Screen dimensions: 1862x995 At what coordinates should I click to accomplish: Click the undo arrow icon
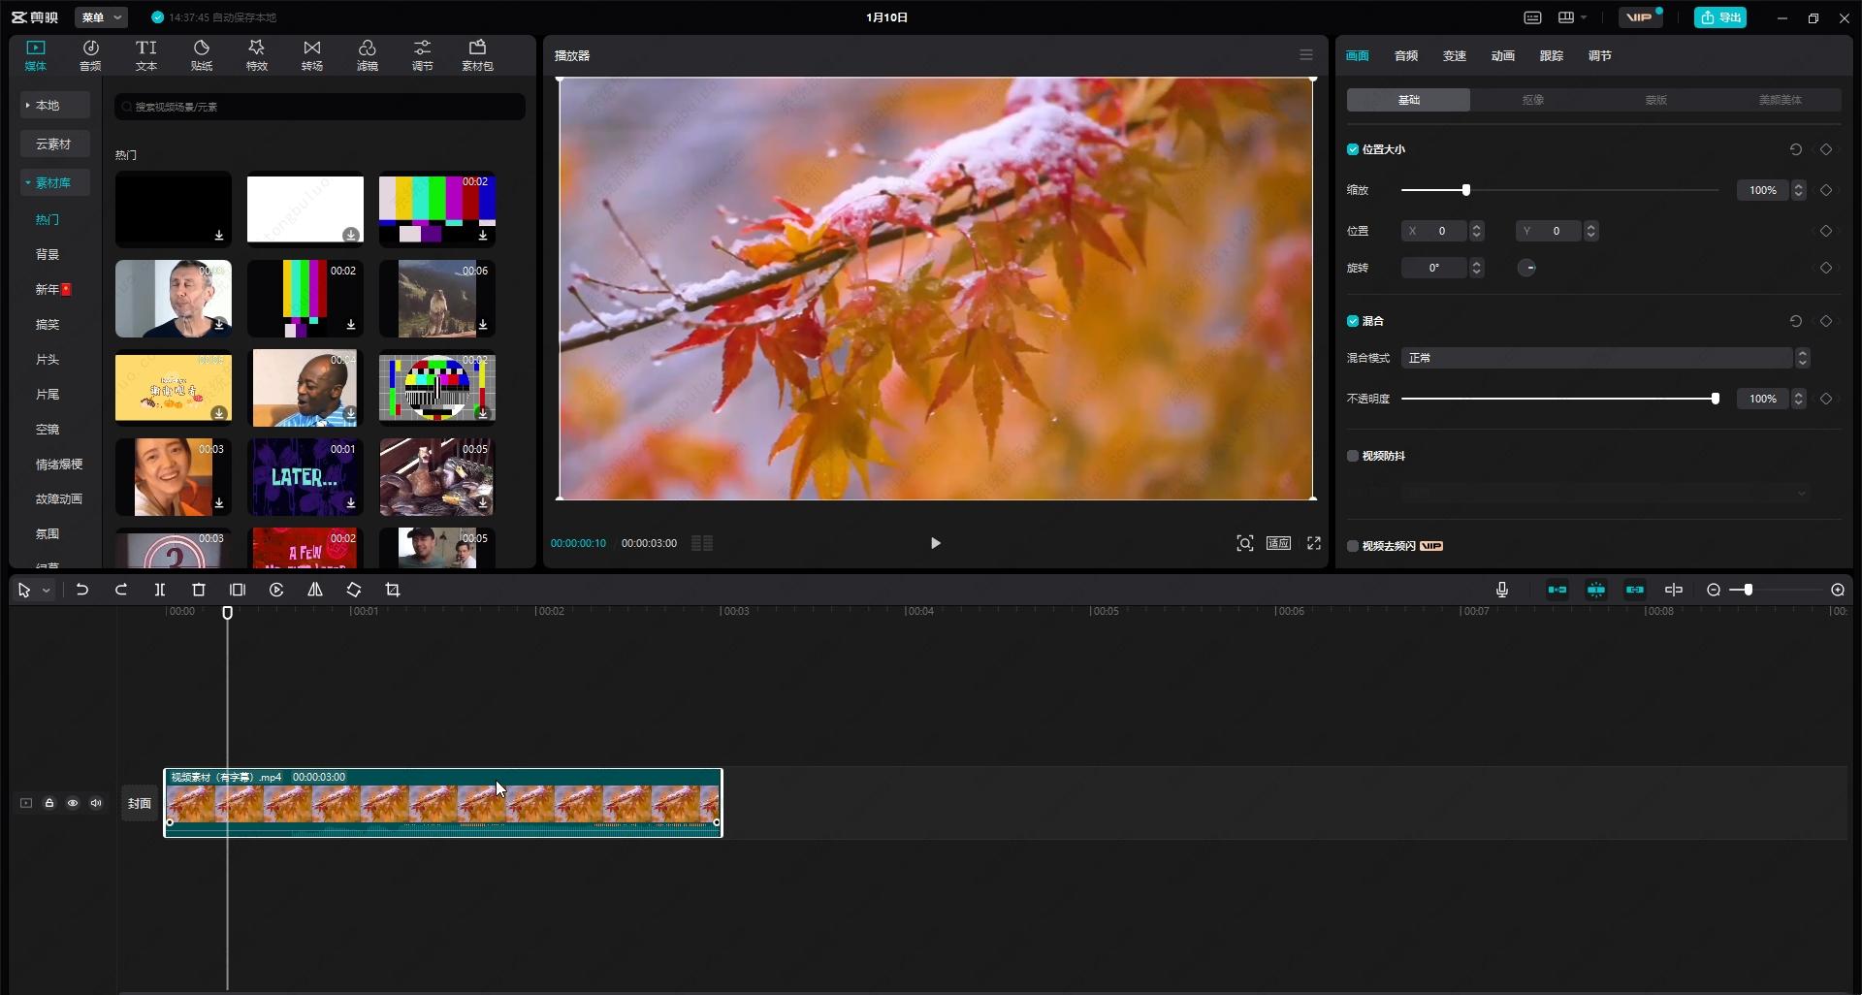[82, 590]
